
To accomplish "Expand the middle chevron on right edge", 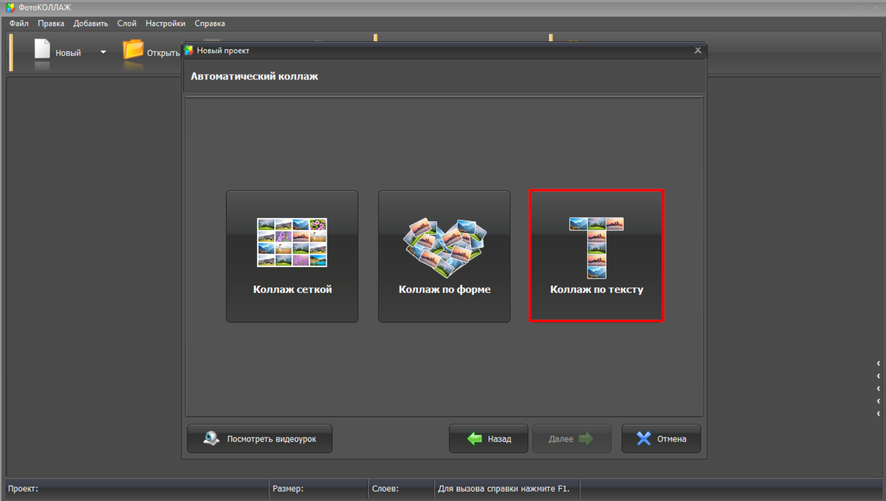I will [879, 389].
